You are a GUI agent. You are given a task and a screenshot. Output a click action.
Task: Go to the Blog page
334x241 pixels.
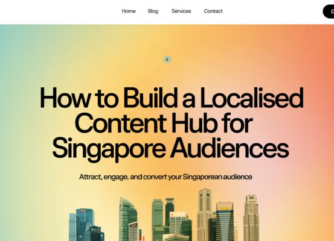point(153,11)
